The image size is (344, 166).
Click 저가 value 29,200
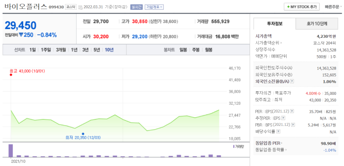[x=140, y=36]
